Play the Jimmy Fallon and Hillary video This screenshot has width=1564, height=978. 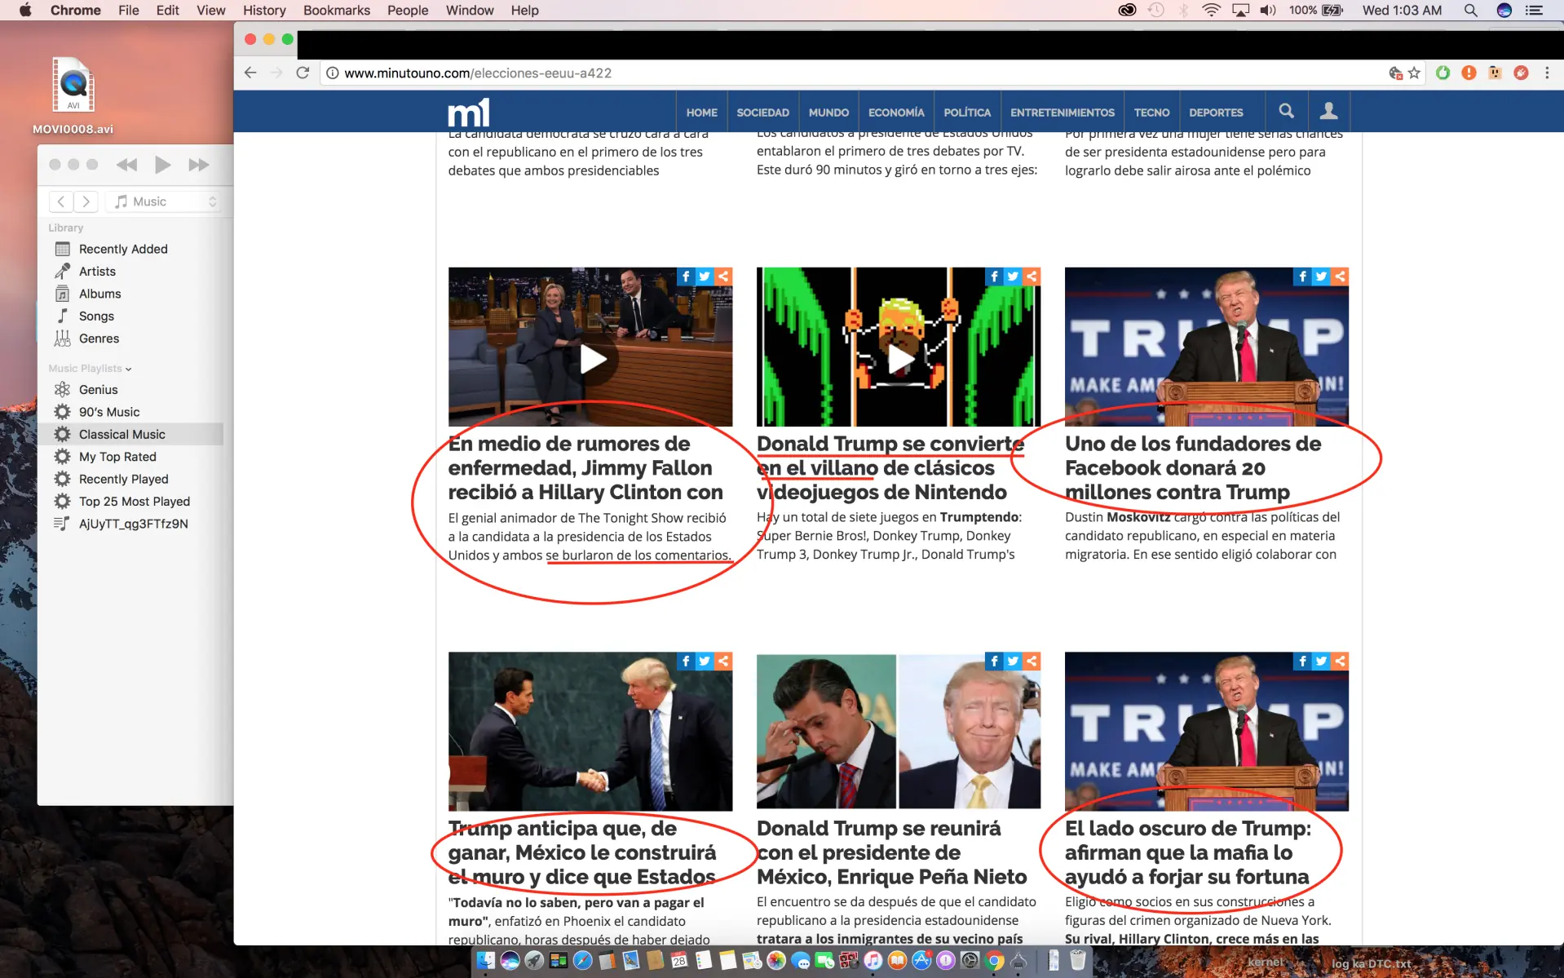coord(592,359)
